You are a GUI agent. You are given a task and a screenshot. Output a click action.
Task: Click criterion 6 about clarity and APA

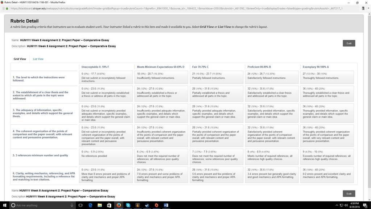43,177
